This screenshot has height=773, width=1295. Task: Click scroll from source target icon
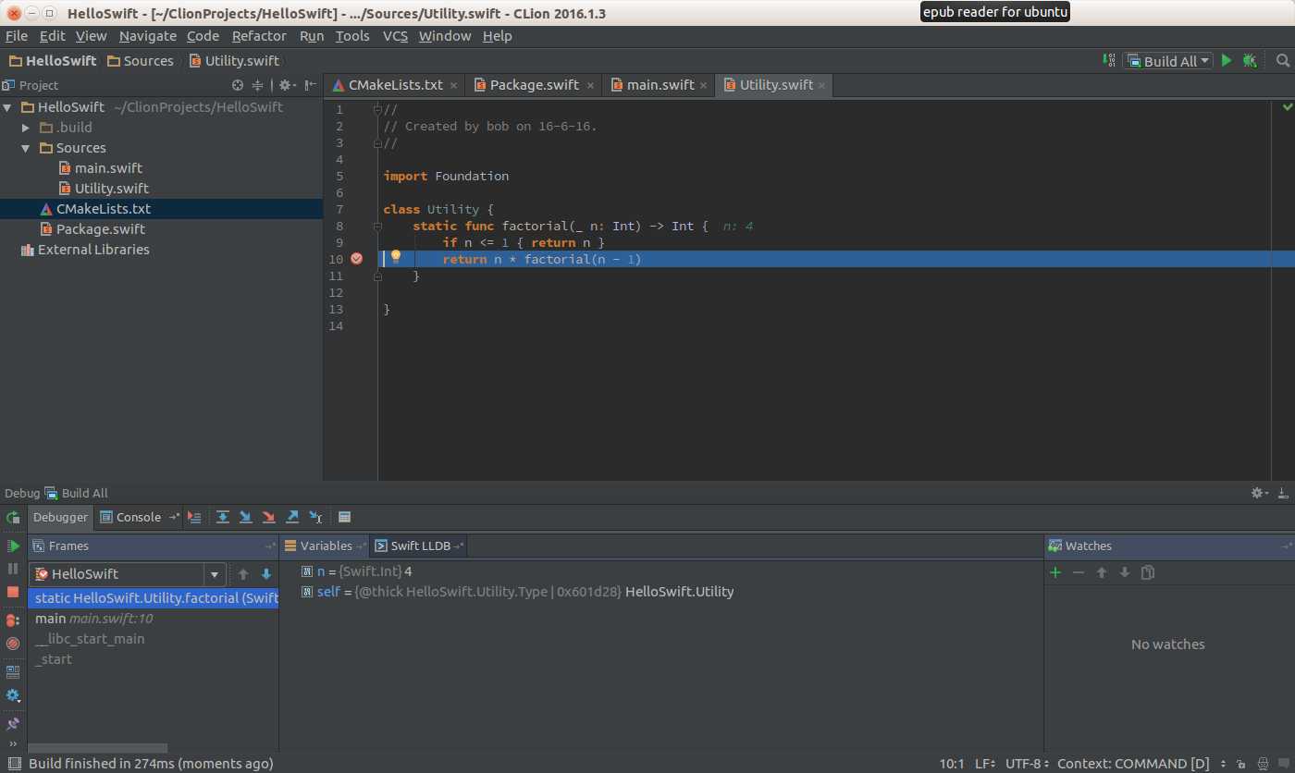pos(238,85)
